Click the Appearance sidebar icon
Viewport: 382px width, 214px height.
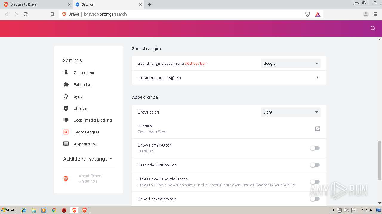tap(66, 144)
